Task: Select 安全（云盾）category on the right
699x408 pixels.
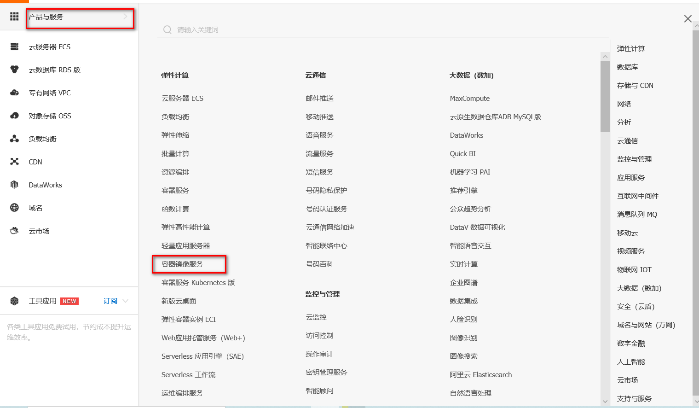Action: click(x=635, y=306)
